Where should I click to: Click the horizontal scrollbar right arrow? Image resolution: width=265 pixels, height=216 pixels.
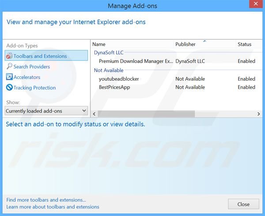(x=258, y=114)
